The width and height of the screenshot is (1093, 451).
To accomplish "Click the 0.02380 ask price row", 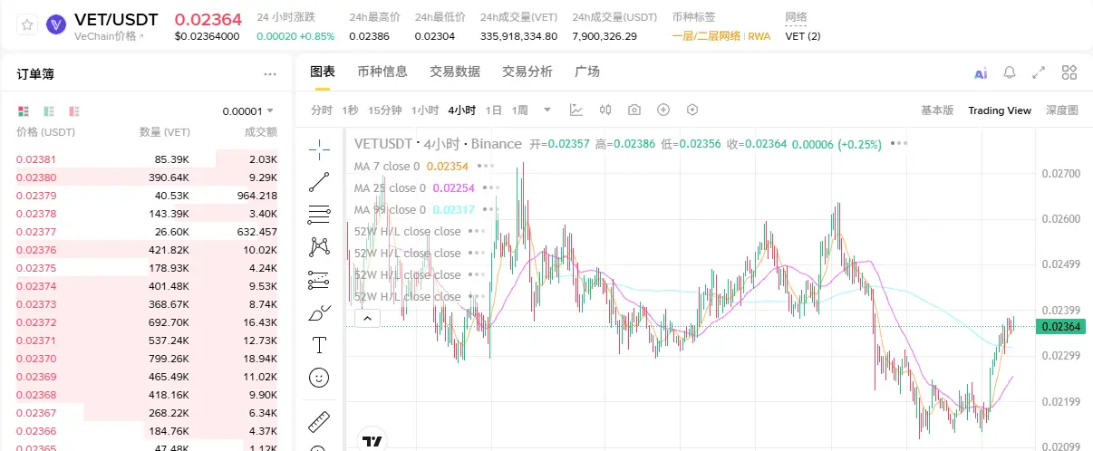I will click(147, 178).
